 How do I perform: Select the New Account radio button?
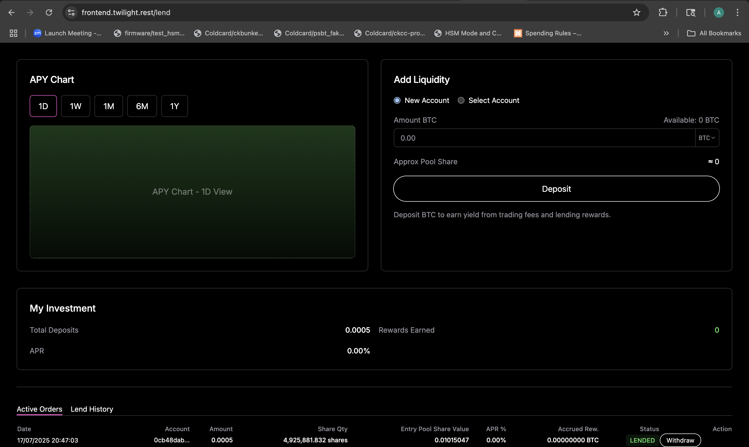(397, 100)
